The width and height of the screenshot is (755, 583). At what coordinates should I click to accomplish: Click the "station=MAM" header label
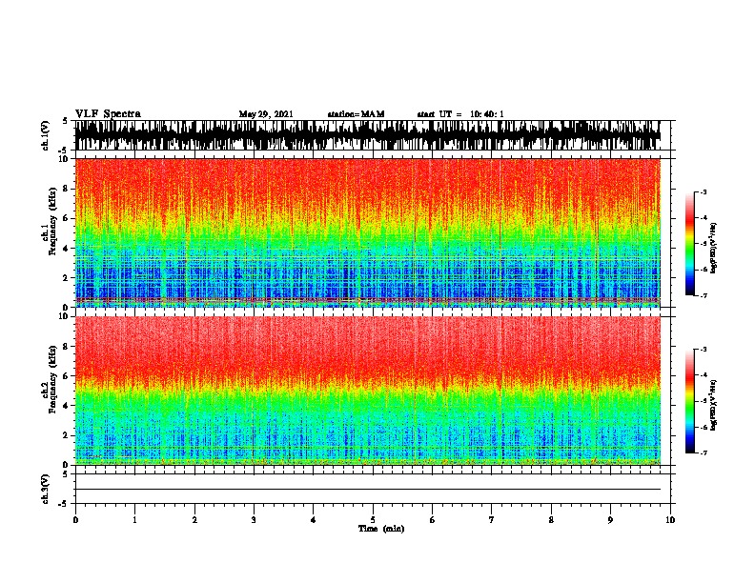[356, 114]
